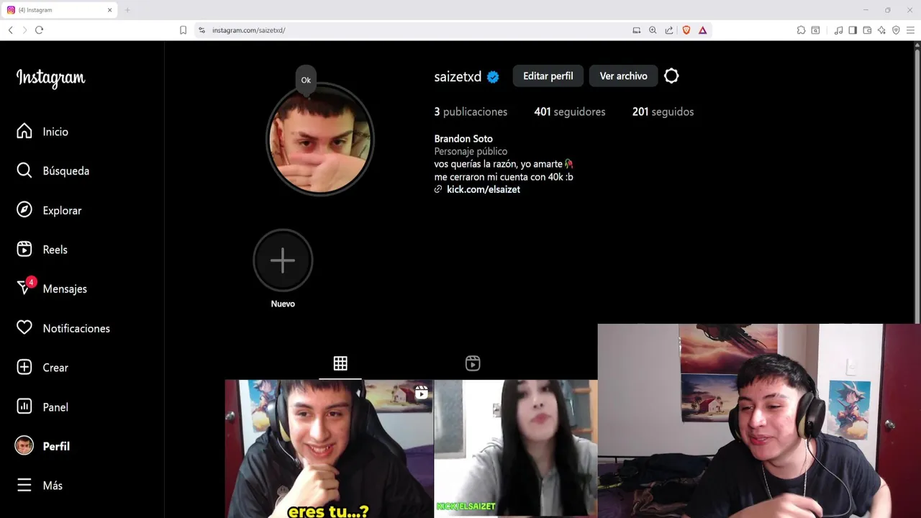This screenshot has height=518, width=921.
Task: Open the Leo AI sparkle icon
Action: coord(881,30)
